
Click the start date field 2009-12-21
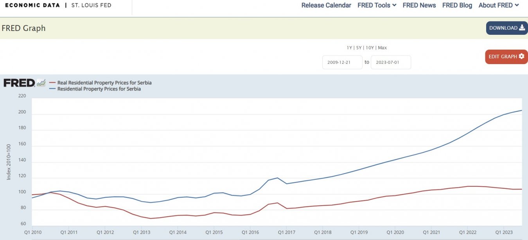(342, 62)
